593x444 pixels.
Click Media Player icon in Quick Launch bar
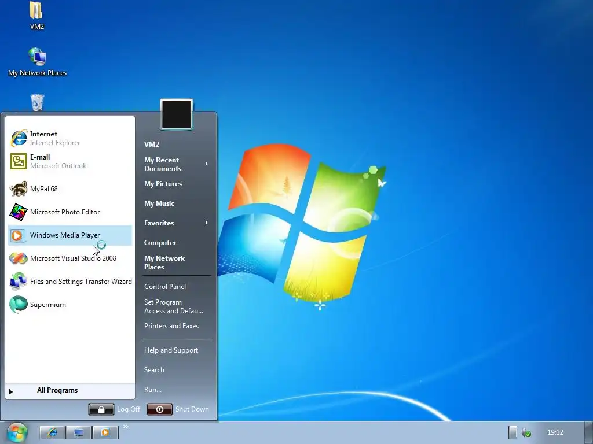[x=105, y=432]
